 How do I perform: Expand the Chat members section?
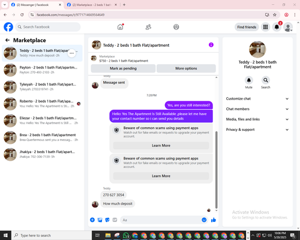click(257, 109)
